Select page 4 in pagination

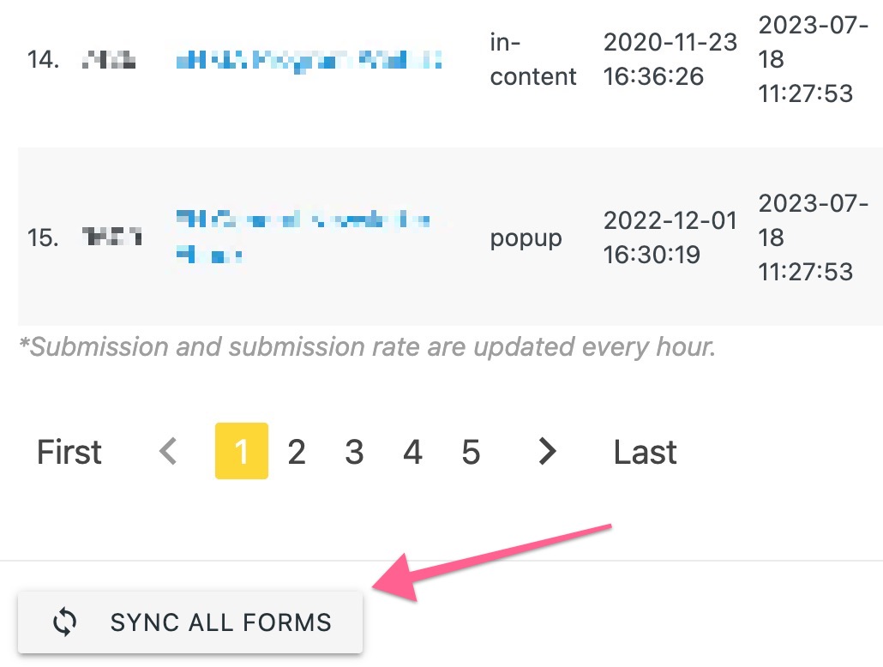[412, 451]
